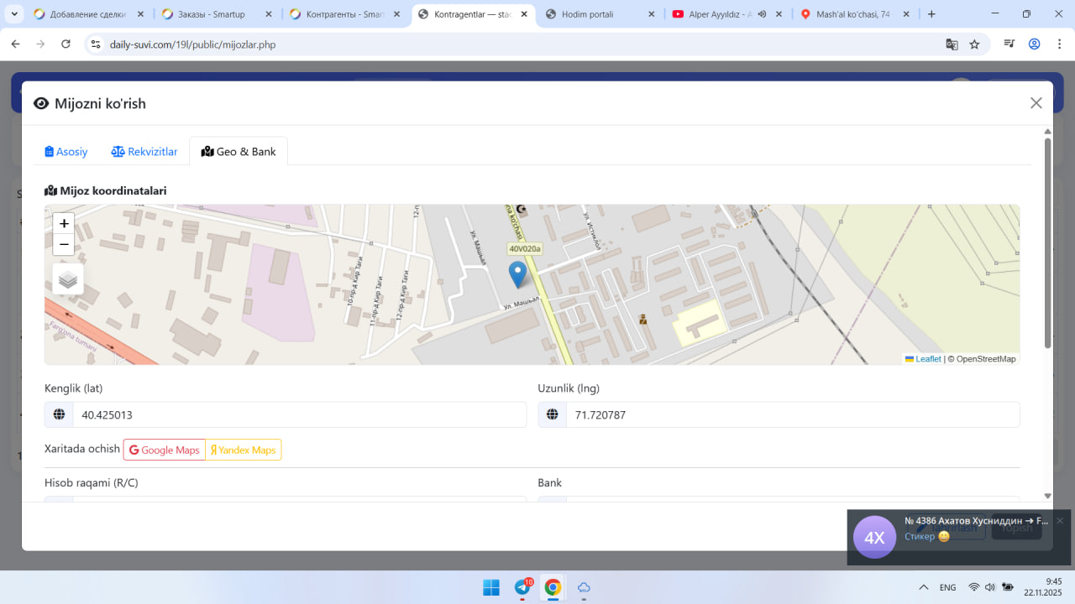This screenshot has height=604, width=1075.
Task: Open a new browser tab
Action: click(931, 14)
